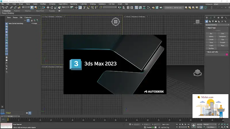Viewport: 230px width, 129px height.
Task: Open the Arnold menu
Action: [120, 4]
